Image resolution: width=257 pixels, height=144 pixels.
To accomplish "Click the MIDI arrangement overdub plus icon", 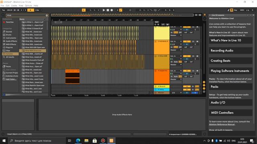I will 117,10.
